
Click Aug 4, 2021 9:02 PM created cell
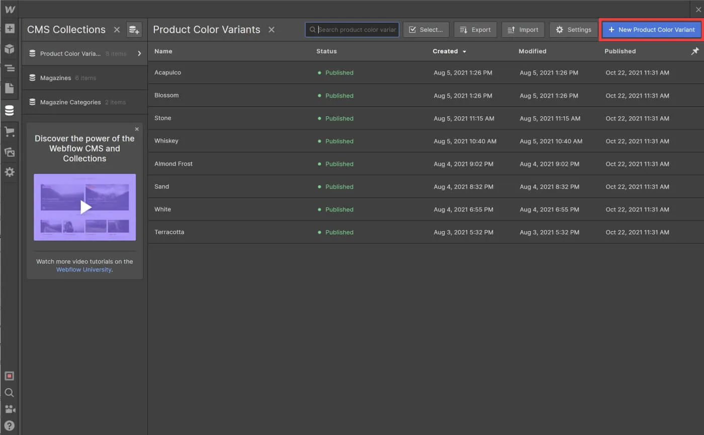(x=464, y=164)
